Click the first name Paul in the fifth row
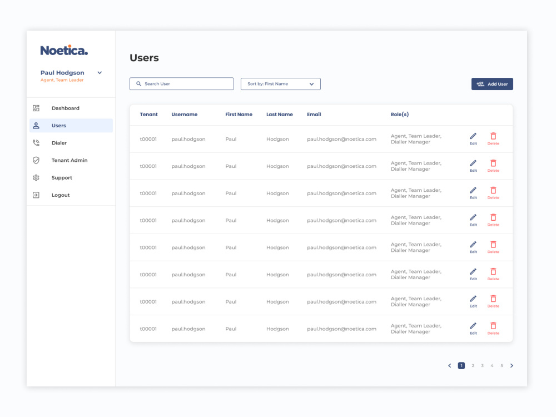 click(231, 247)
